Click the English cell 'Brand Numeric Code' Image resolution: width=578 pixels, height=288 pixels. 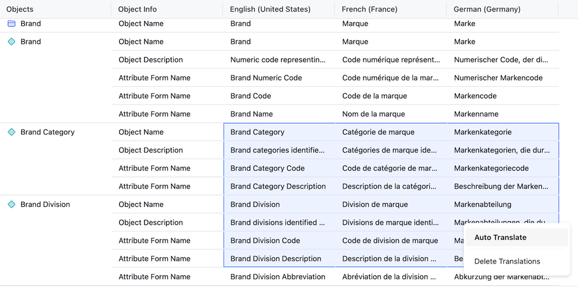[266, 77]
